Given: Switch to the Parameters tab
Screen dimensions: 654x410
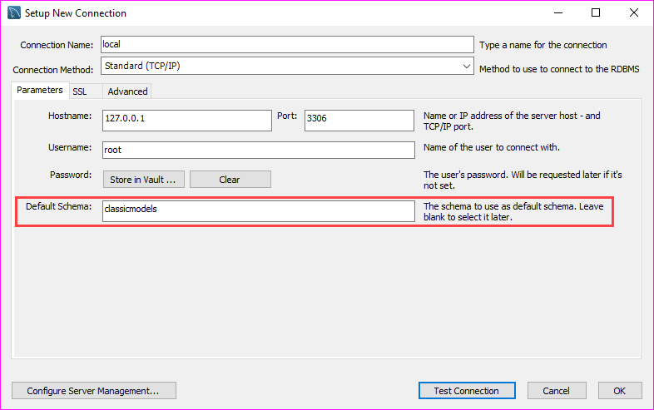Looking at the screenshot, I should (x=39, y=91).
